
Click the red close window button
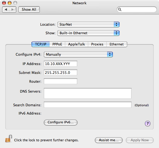pos(4,3)
